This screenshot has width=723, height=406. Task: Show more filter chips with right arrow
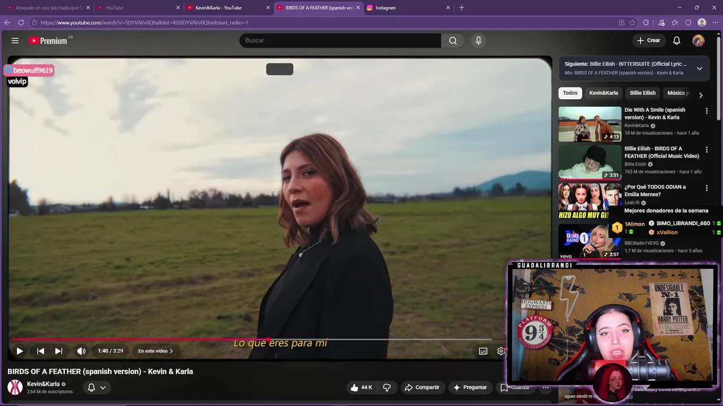click(700, 95)
